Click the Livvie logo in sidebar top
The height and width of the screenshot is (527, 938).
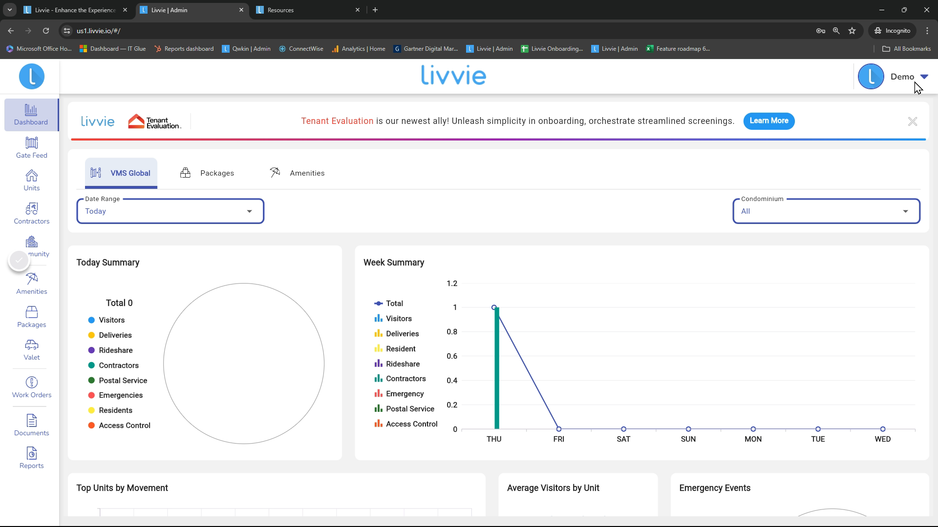(31, 77)
